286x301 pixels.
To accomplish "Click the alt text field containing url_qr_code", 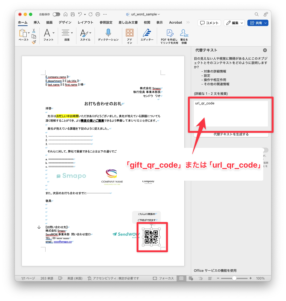I will [231, 114].
